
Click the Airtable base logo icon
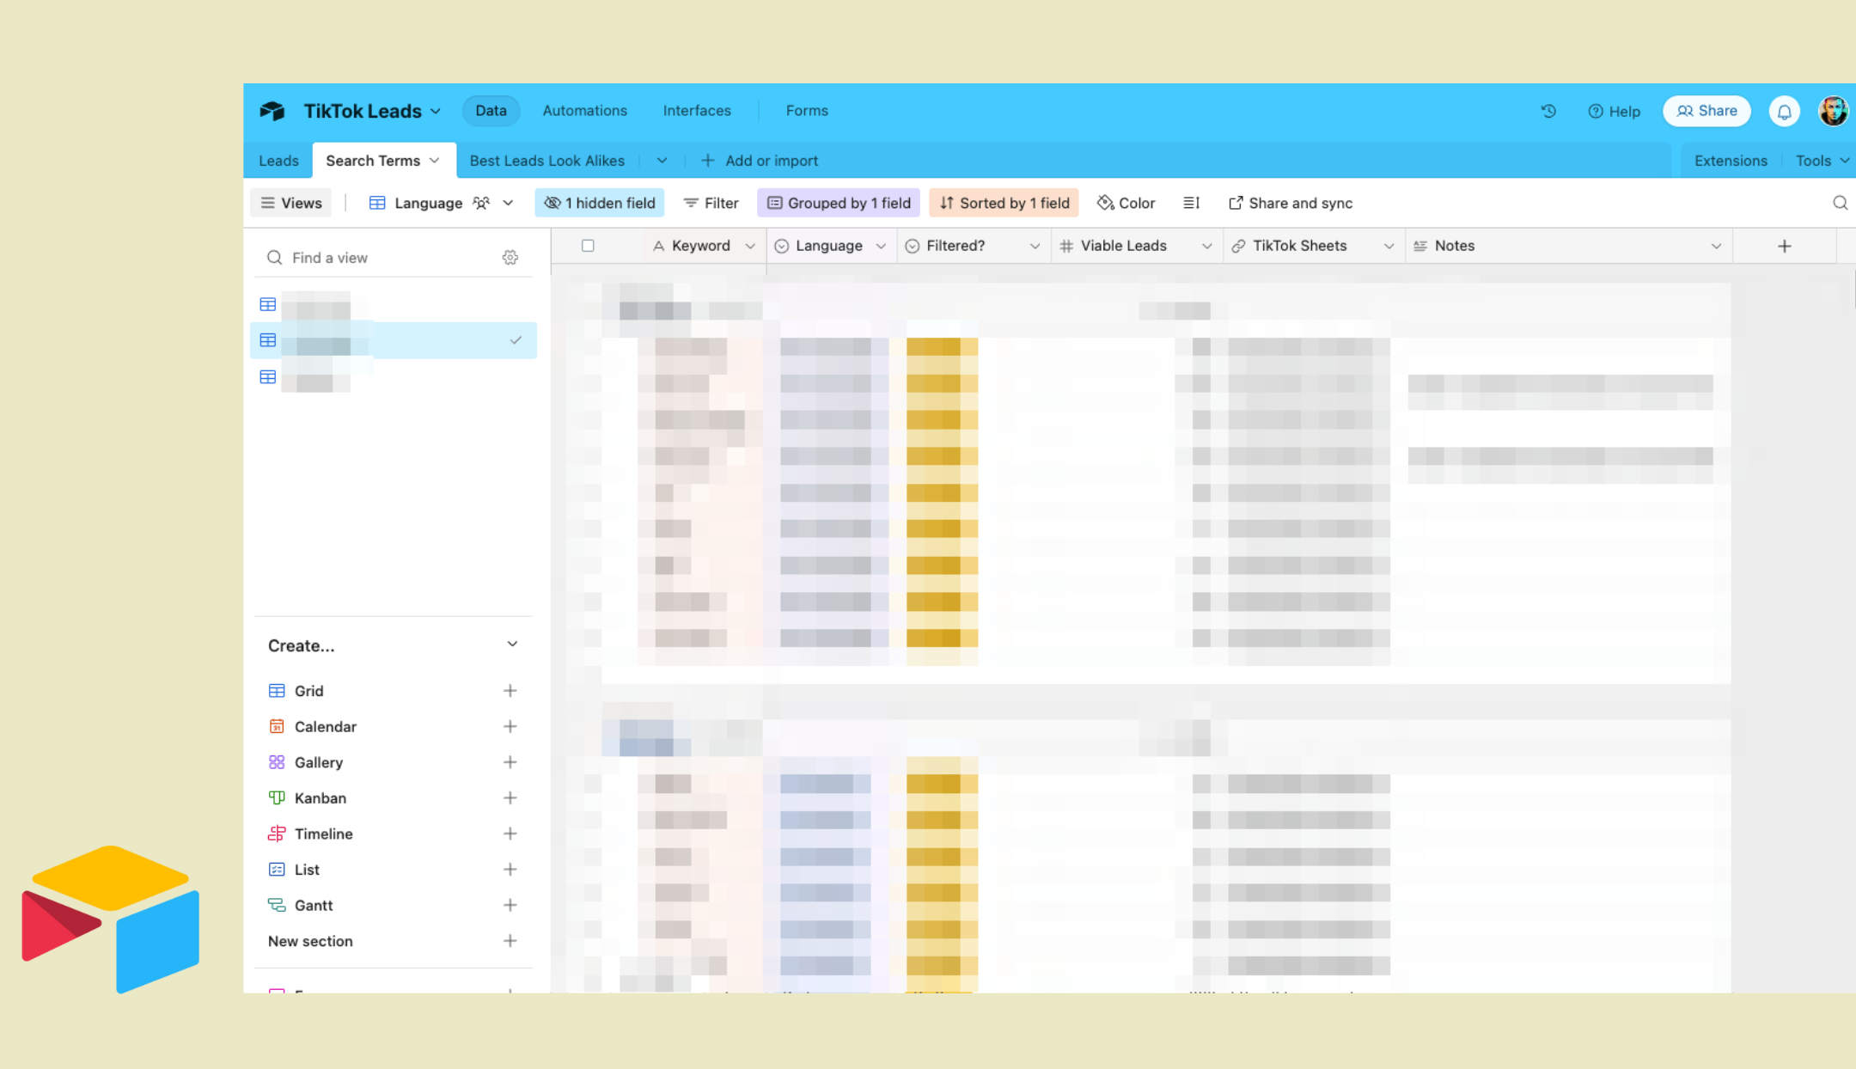click(272, 111)
